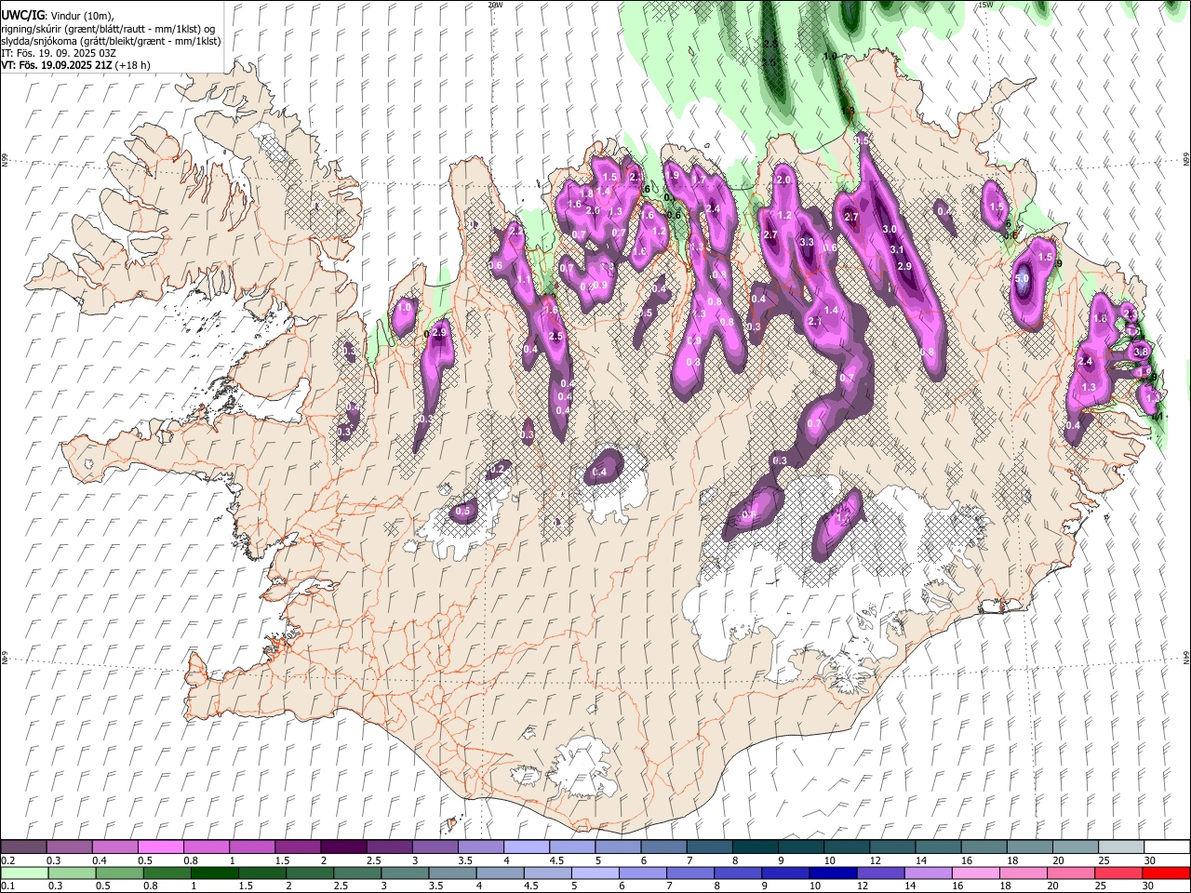Select the "Vindur (10m)" text in header
The image size is (1191, 893).
click(x=82, y=16)
